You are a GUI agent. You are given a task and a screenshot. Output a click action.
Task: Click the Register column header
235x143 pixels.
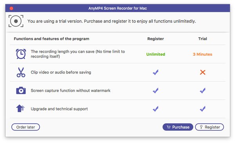point(155,39)
